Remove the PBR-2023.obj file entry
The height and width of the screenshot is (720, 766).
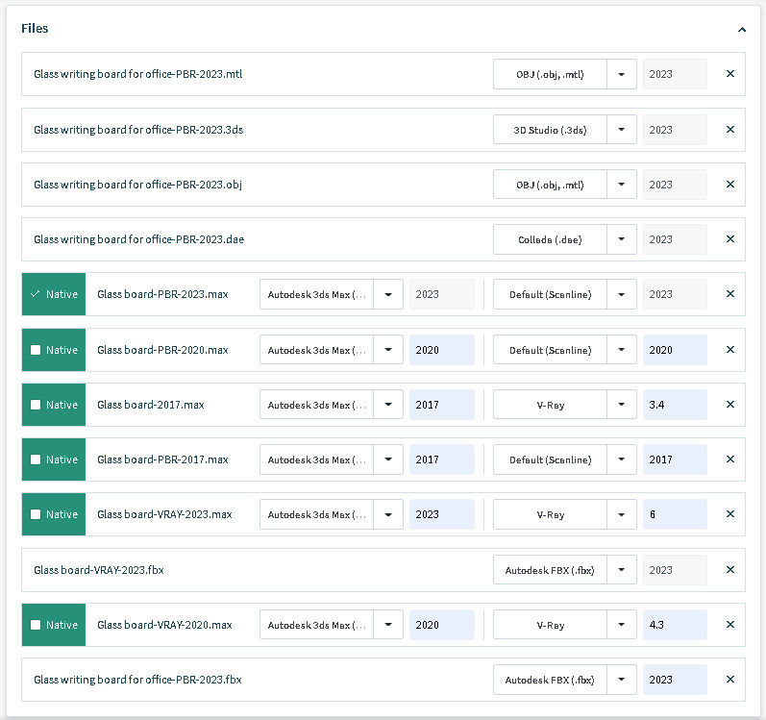tap(730, 185)
